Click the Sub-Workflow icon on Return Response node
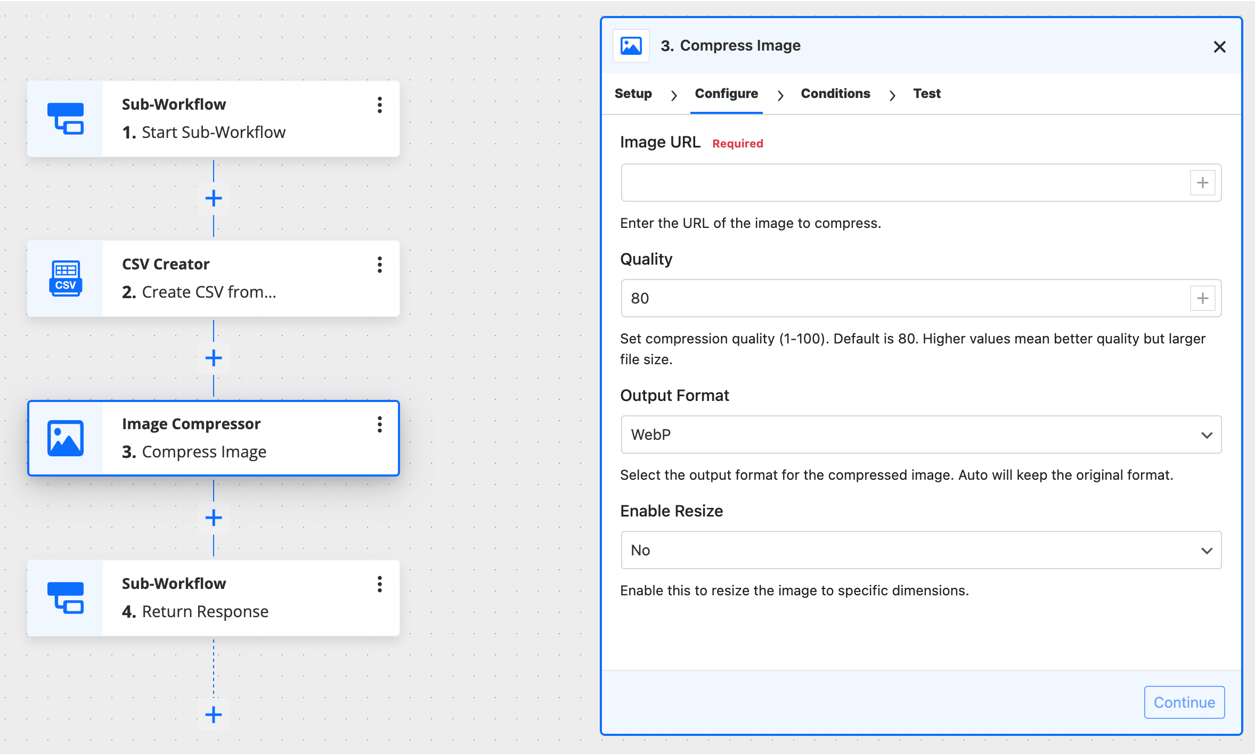1255x754 pixels. pos(66,597)
